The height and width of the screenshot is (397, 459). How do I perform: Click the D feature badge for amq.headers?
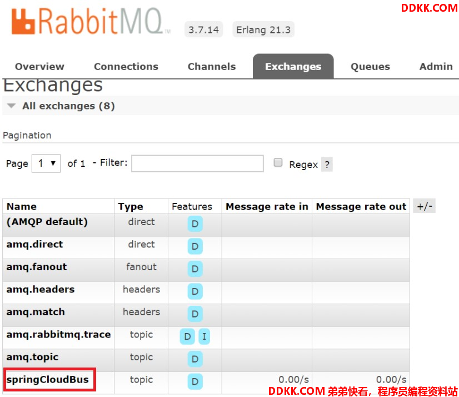click(195, 291)
